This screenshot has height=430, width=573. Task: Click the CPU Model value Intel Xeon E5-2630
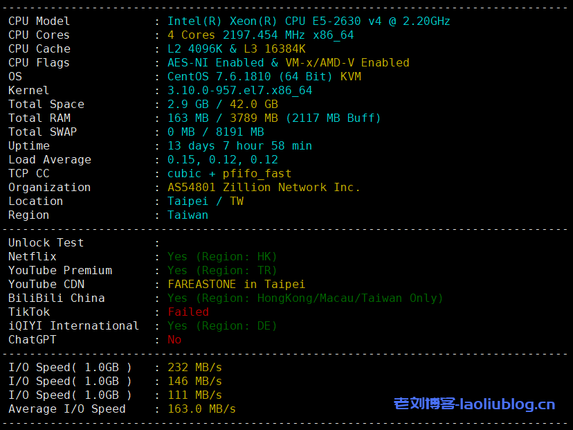pos(309,21)
